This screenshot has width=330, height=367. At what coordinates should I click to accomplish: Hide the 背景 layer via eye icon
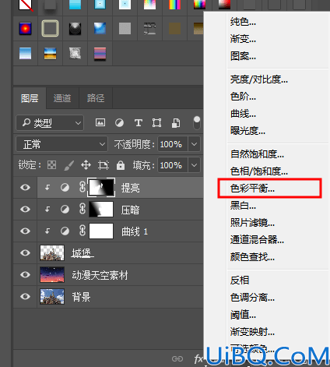(25, 296)
